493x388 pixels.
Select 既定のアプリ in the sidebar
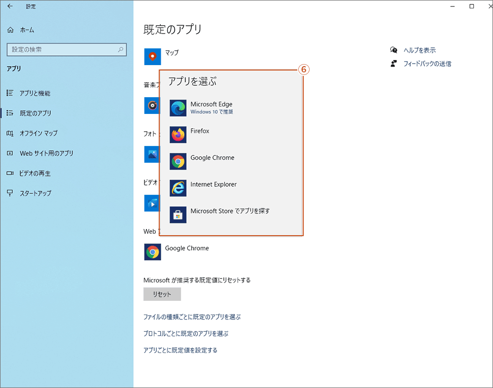point(35,113)
